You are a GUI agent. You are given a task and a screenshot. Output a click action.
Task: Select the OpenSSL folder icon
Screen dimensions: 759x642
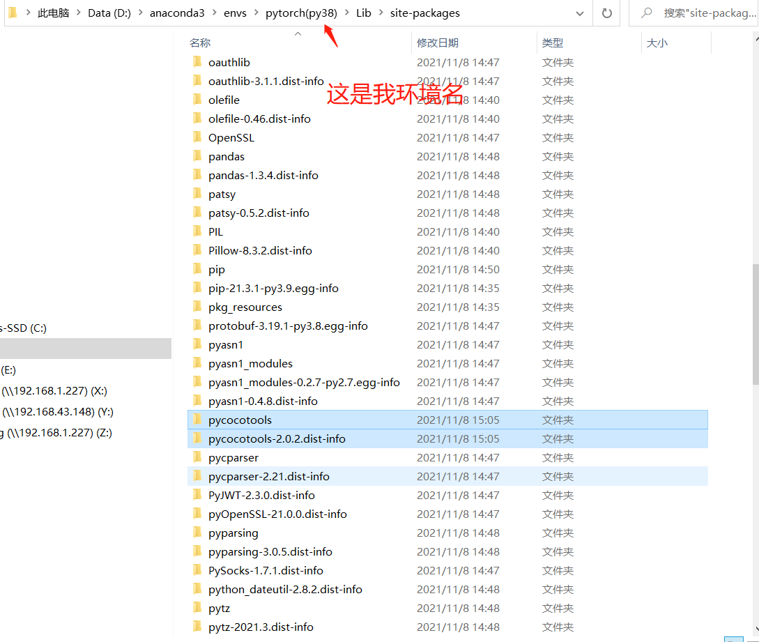pyautogui.click(x=197, y=137)
